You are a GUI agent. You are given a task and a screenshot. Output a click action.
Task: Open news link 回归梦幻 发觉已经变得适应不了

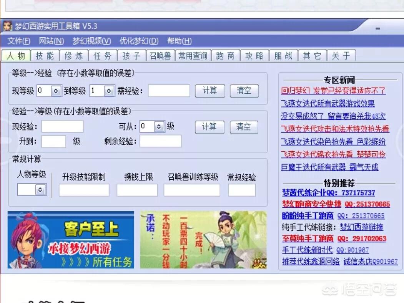click(333, 91)
